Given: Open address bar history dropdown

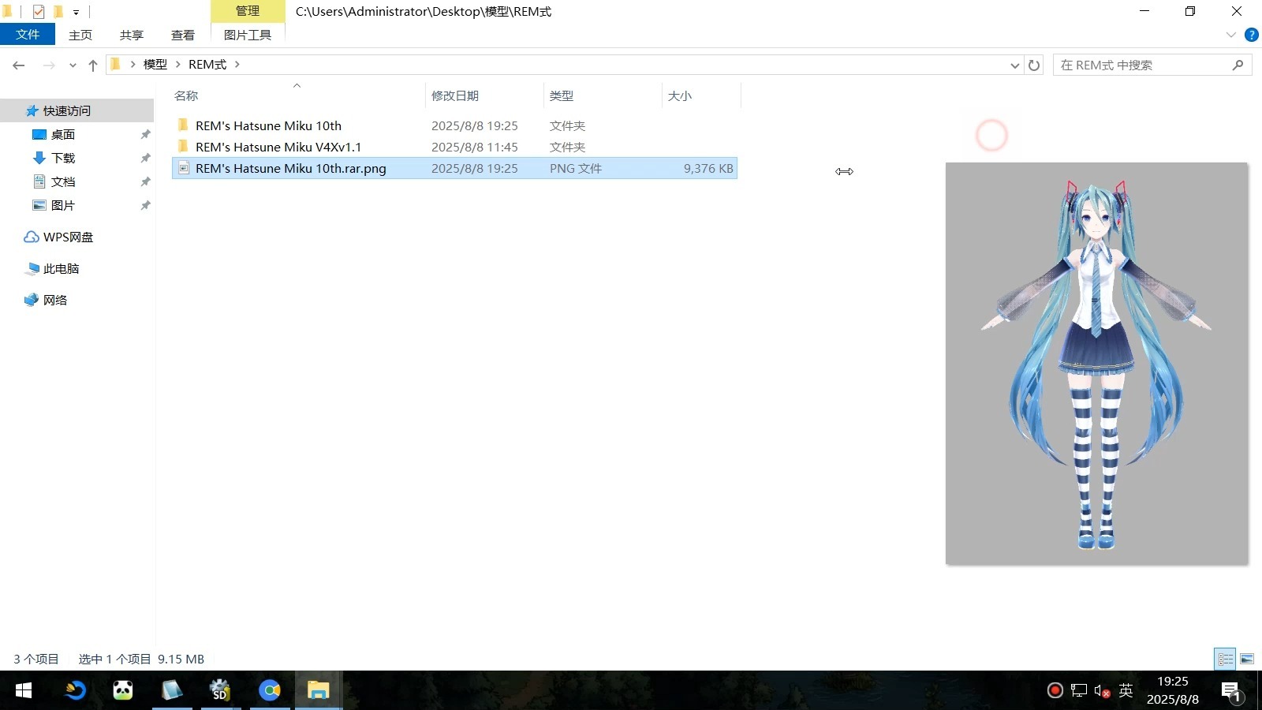Looking at the screenshot, I should tap(1015, 65).
